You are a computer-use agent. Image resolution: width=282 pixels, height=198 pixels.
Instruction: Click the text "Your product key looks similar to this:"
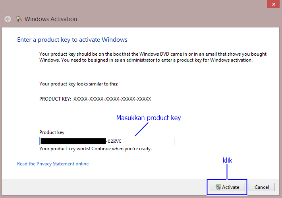79,84
